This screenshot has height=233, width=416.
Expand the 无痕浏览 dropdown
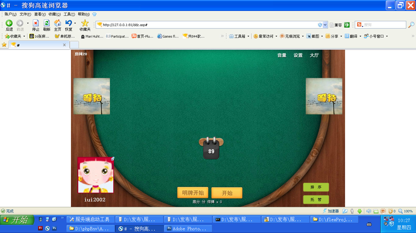tap(303, 36)
